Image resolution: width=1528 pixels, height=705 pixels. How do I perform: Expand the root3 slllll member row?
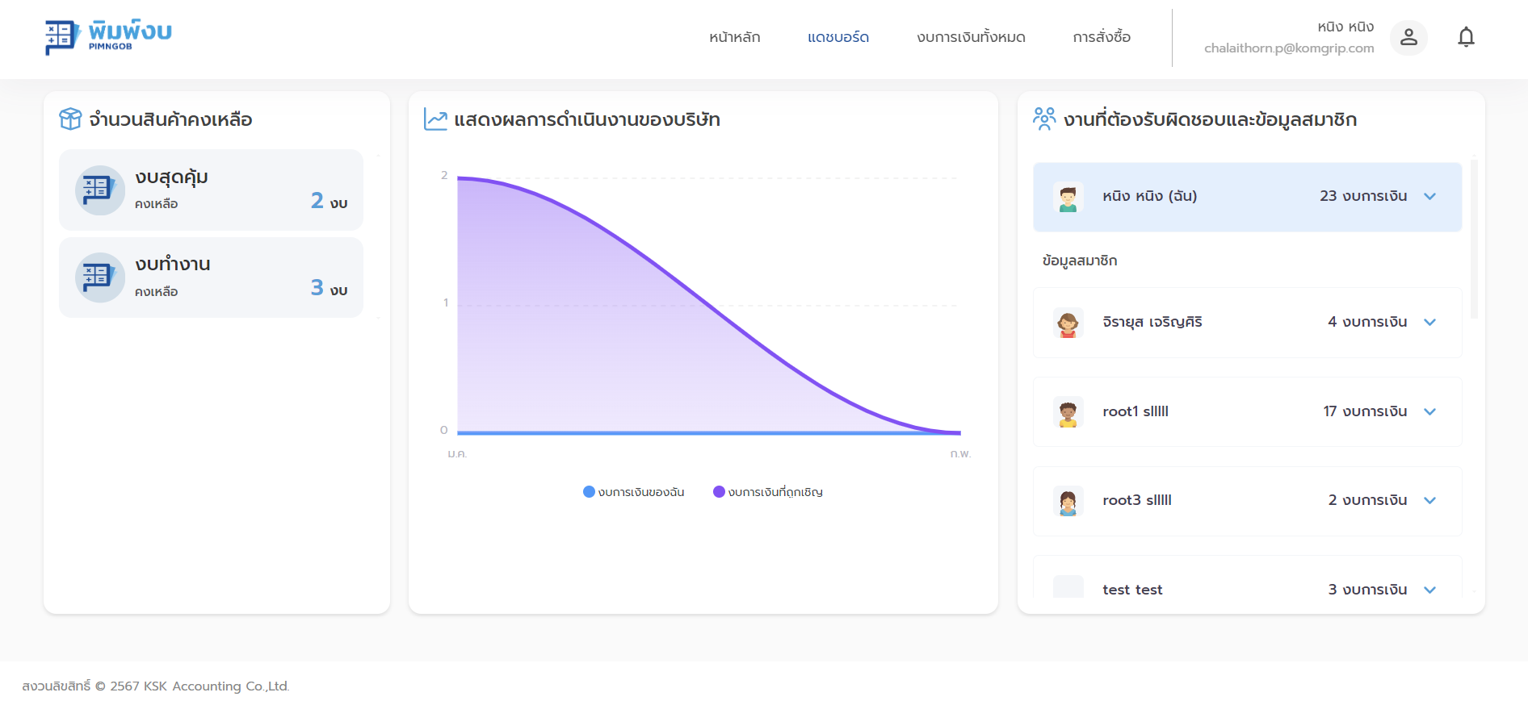tap(1429, 501)
